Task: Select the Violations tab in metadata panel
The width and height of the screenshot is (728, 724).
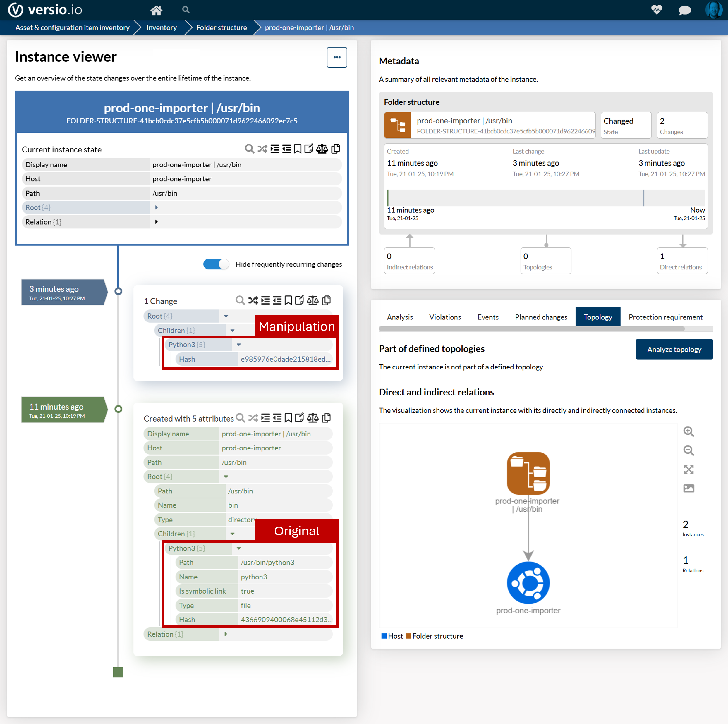Action: (445, 317)
